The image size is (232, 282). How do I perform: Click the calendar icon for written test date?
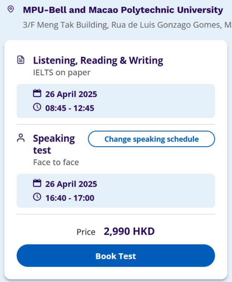pyautogui.click(x=37, y=93)
